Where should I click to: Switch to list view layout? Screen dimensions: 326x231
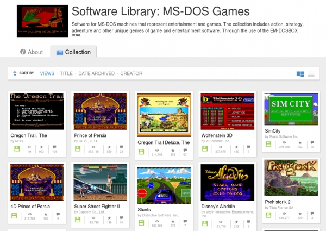tap(311, 74)
